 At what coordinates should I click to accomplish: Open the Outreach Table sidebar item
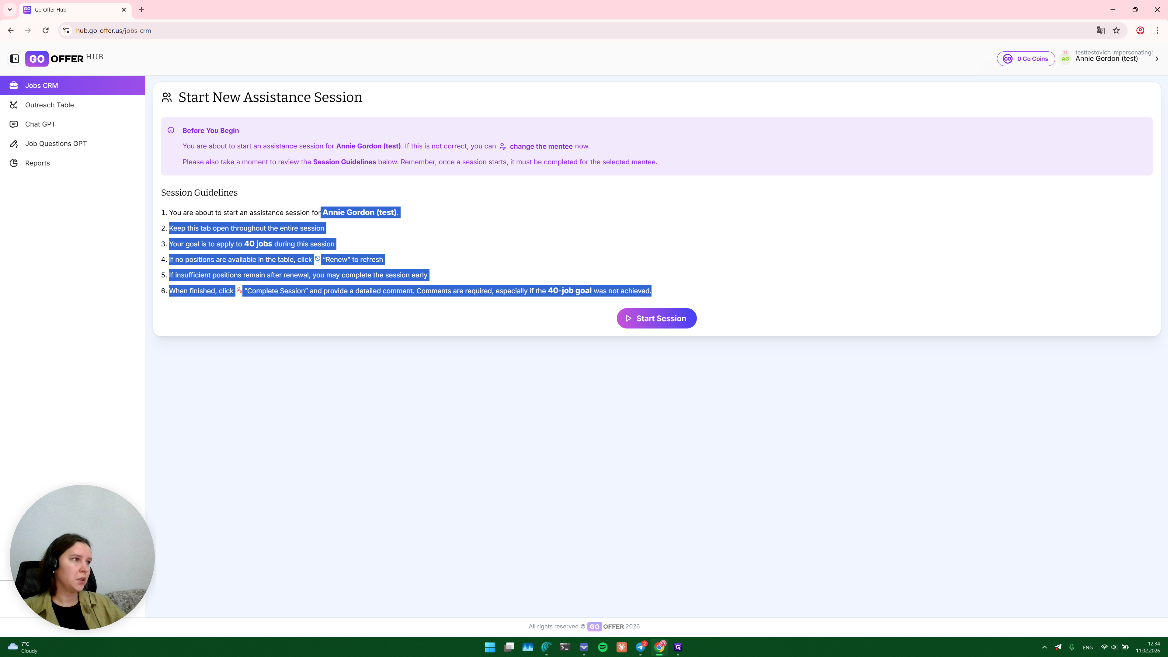tap(49, 105)
